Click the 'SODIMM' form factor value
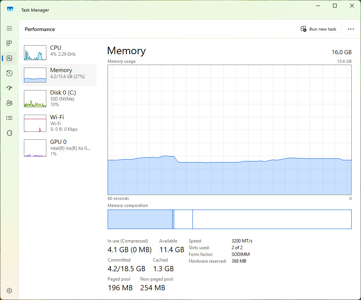The image size is (361, 300). 241,254
